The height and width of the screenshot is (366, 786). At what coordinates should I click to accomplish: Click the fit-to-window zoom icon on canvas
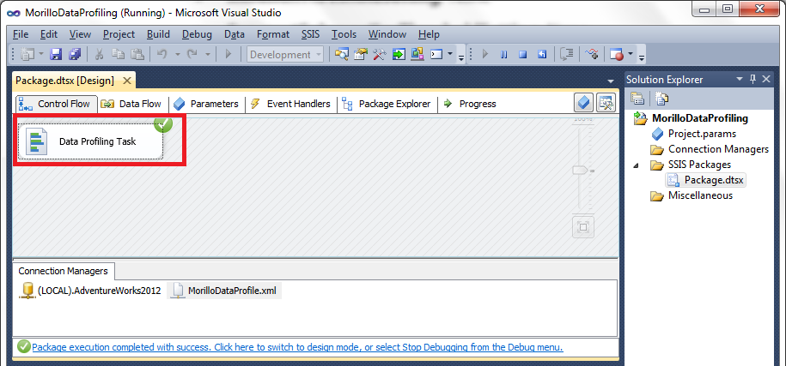coord(583,227)
